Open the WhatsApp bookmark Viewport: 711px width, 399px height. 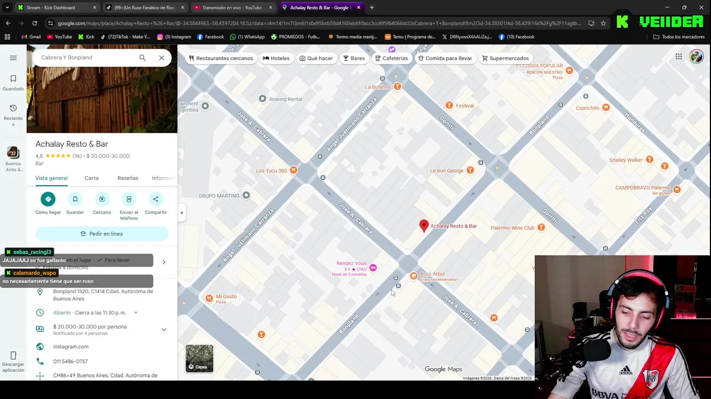(247, 37)
